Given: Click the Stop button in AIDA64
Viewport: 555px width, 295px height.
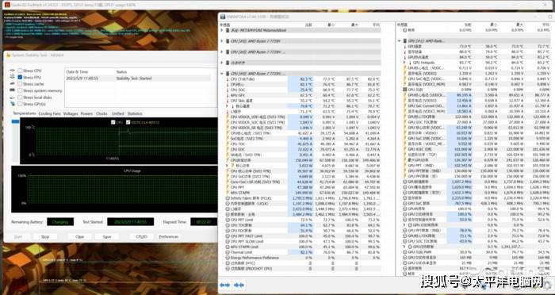Looking at the screenshot, I should [45, 236].
